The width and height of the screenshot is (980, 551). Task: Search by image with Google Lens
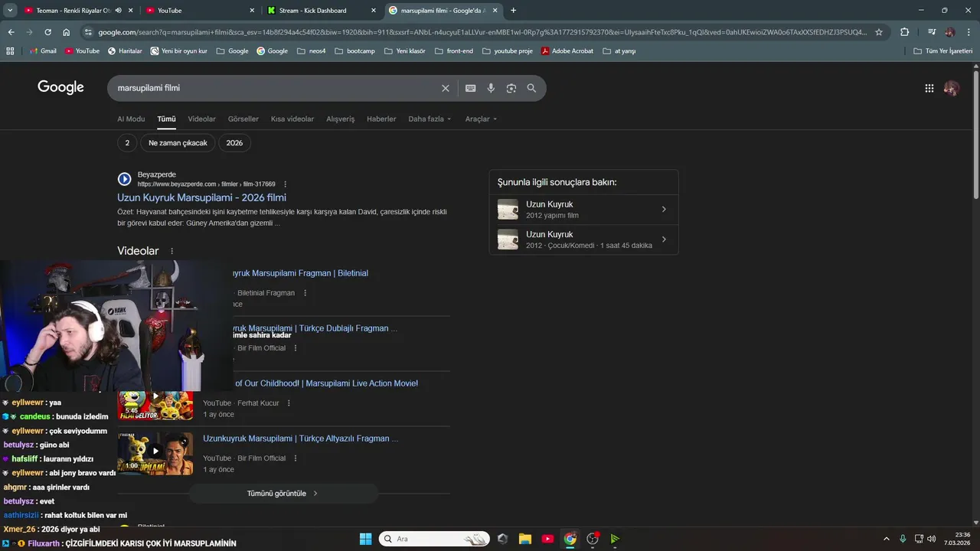tap(511, 88)
